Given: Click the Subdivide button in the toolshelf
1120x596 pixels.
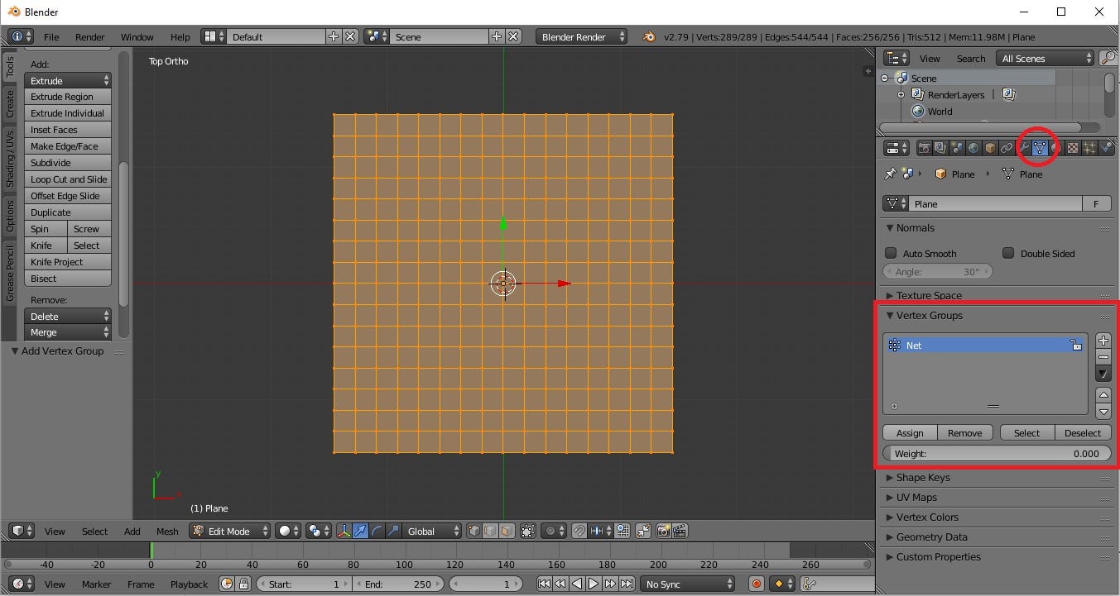Looking at the screenshot, I should click(68, 162).
